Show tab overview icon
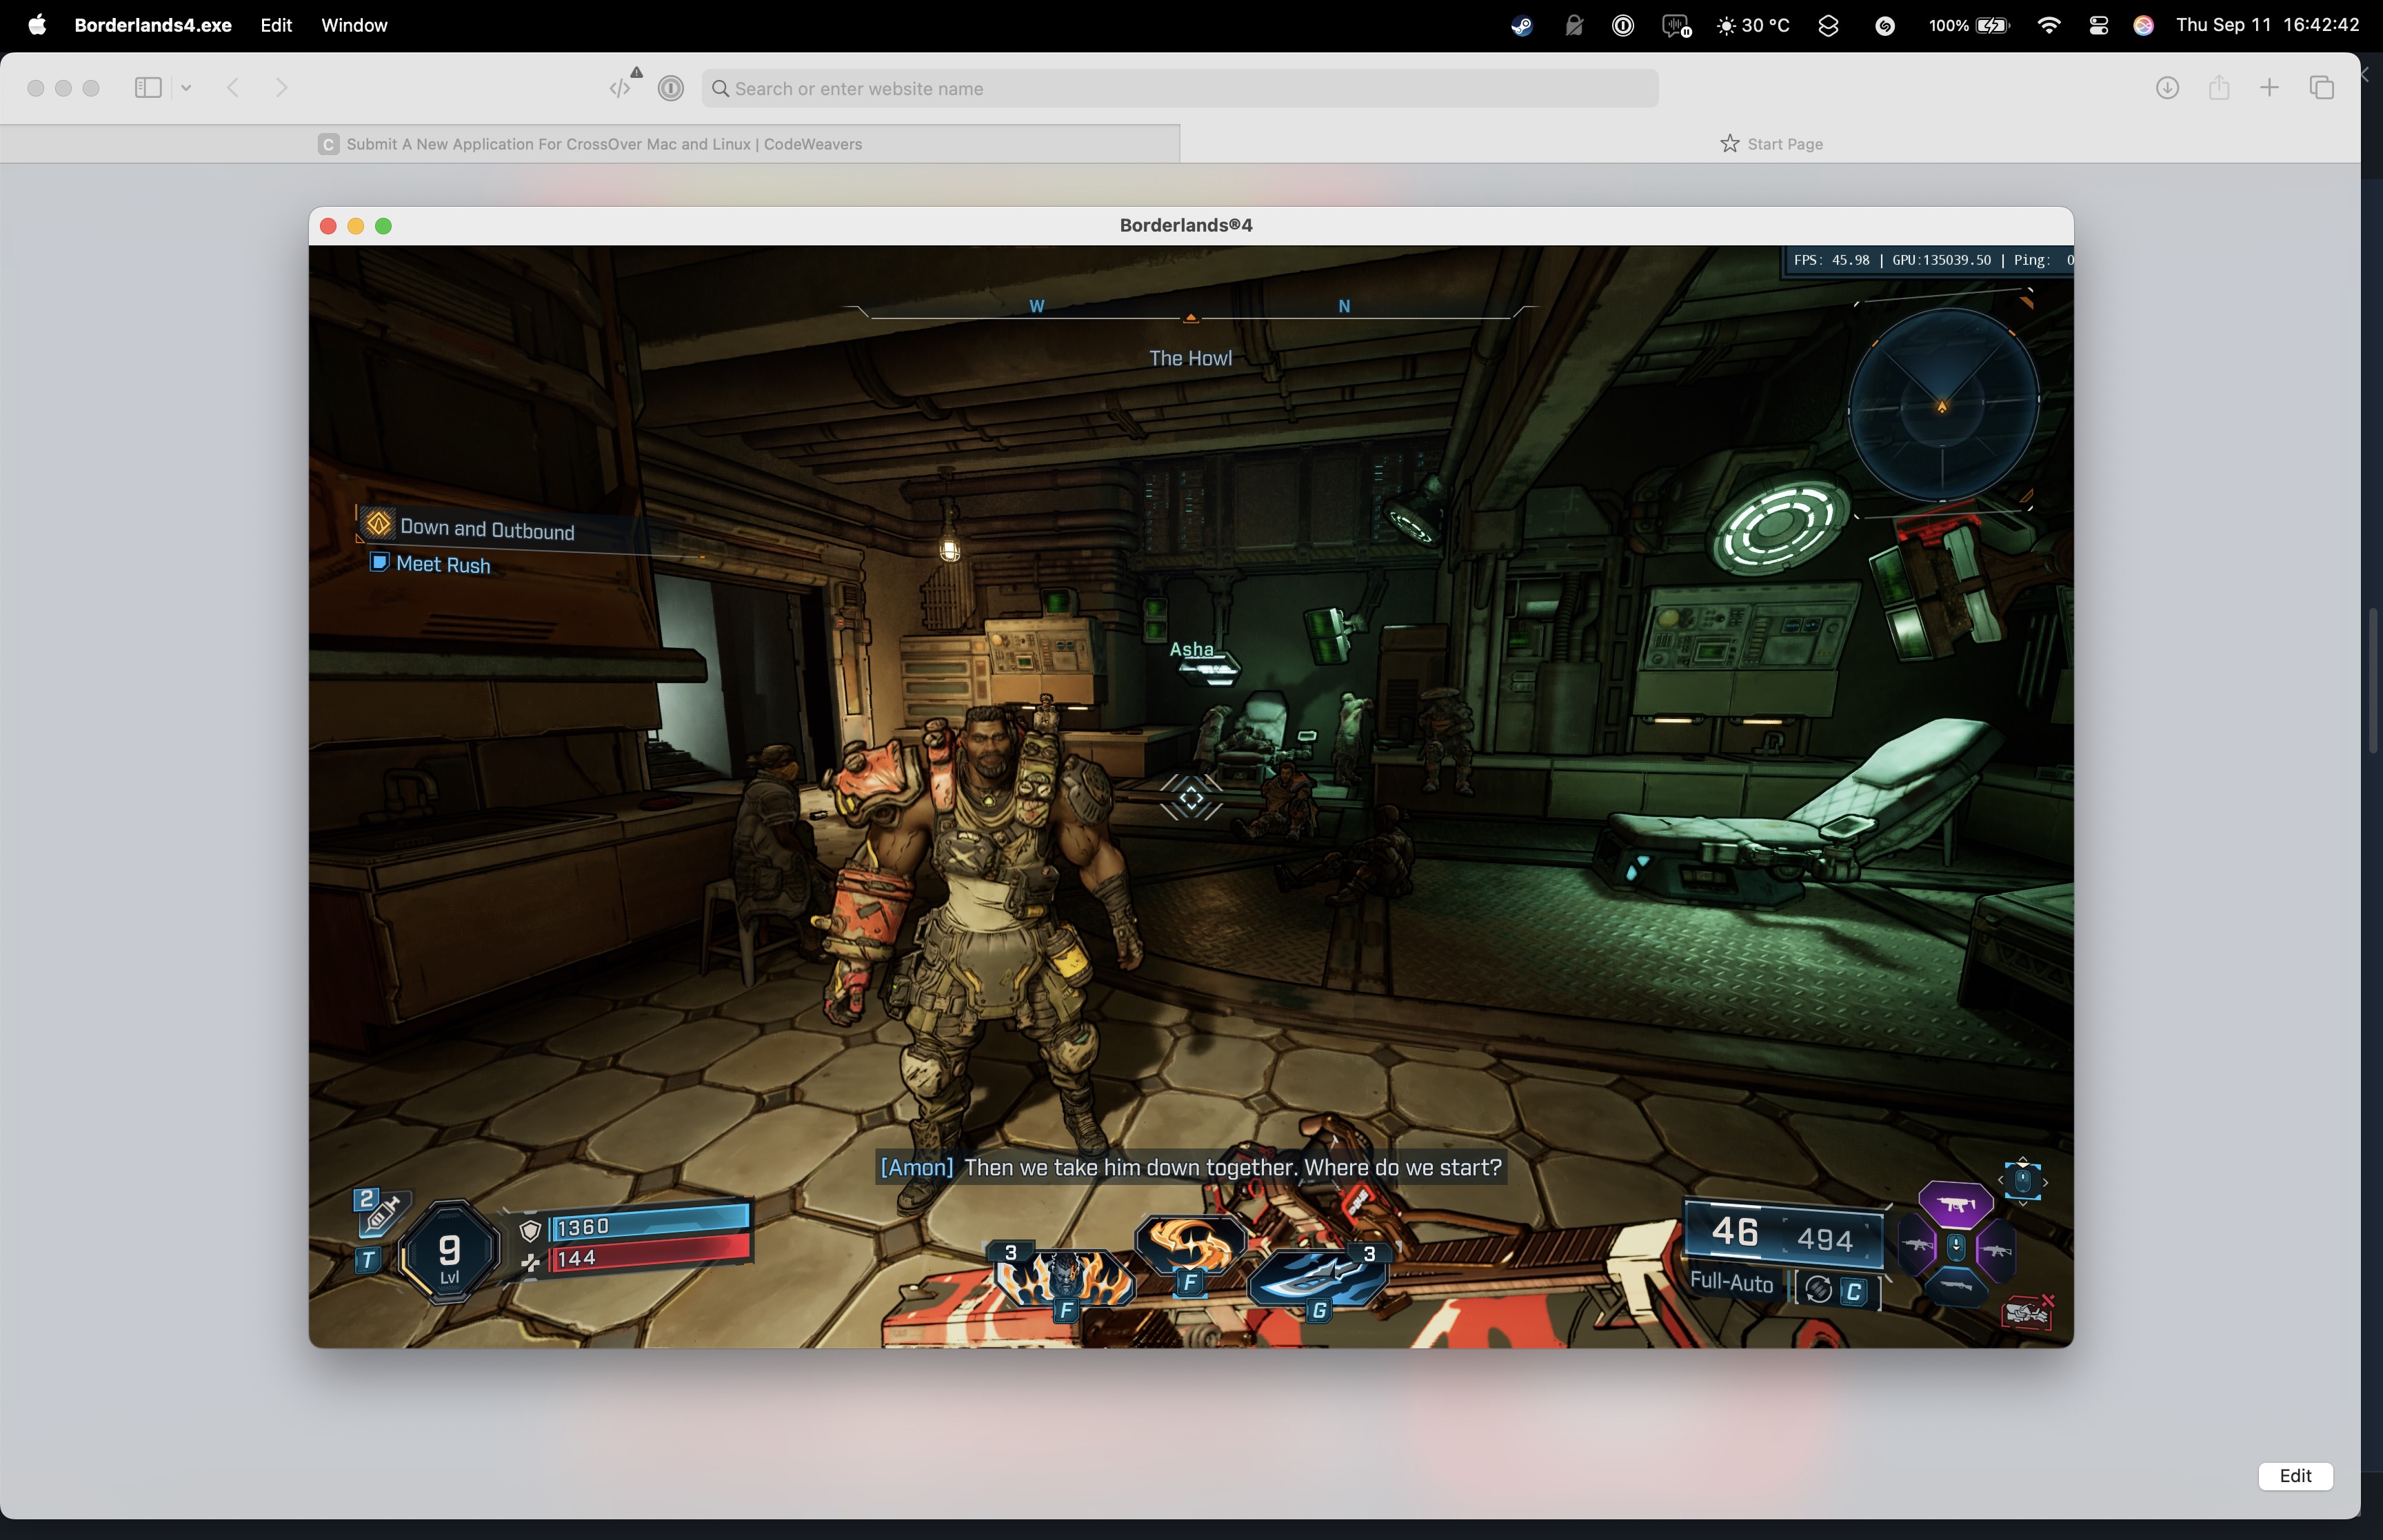 pyautogui.click(x=2321, y=88)
